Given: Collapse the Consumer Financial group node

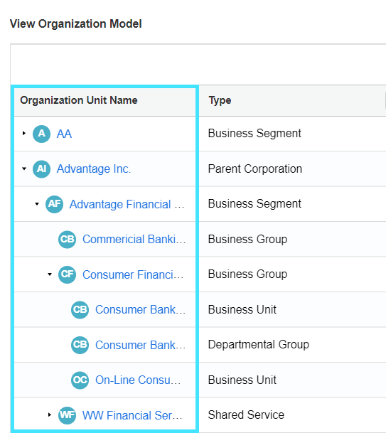Looking at the screenshot, I should (50, 274).
